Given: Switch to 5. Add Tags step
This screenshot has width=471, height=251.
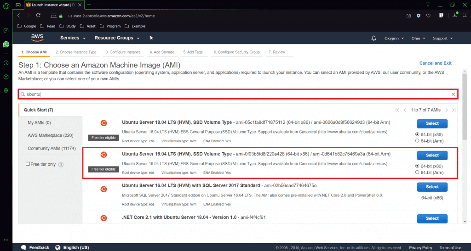Looking at the screenshot, I should tap(193, 52).
